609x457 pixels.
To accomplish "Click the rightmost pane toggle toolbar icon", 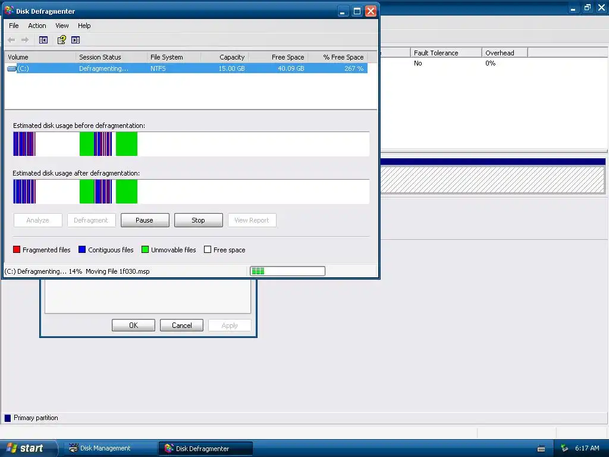I will click(x=76, y=40).
